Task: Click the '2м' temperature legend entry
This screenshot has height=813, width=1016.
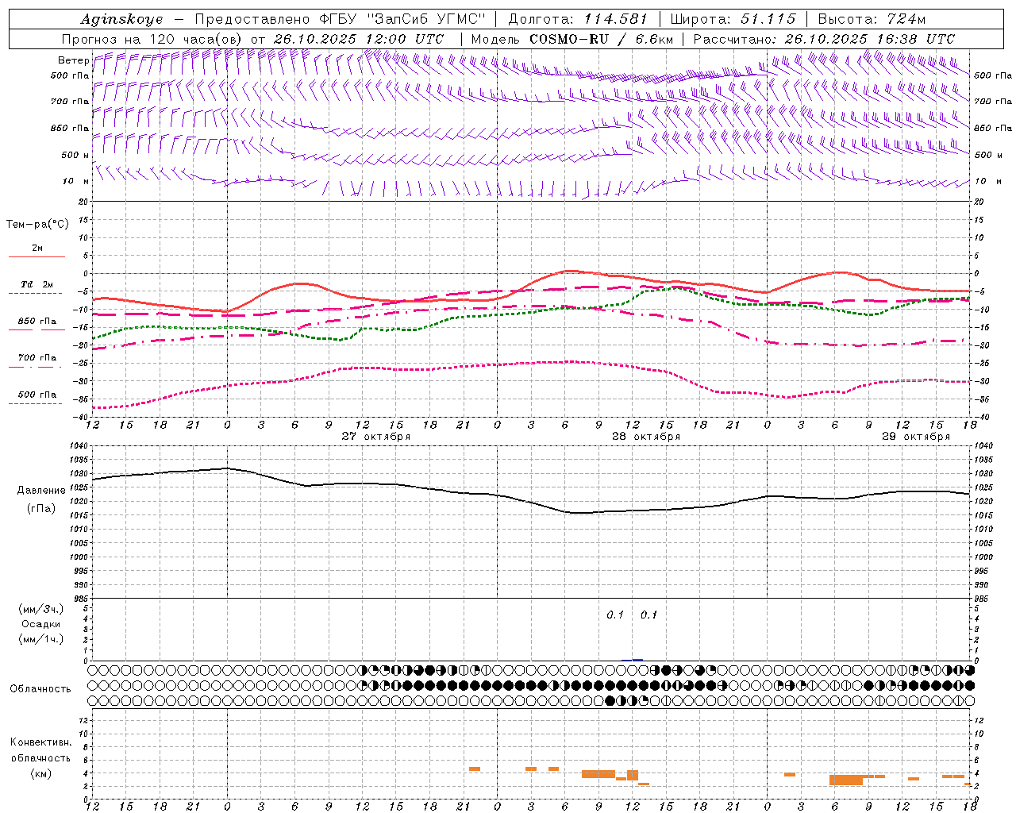Action: coord(37,248)
